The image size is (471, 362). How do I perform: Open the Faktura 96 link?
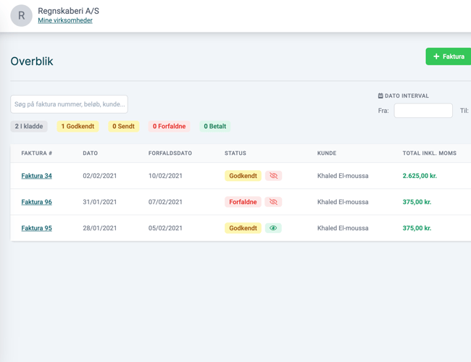pos(36,202)
